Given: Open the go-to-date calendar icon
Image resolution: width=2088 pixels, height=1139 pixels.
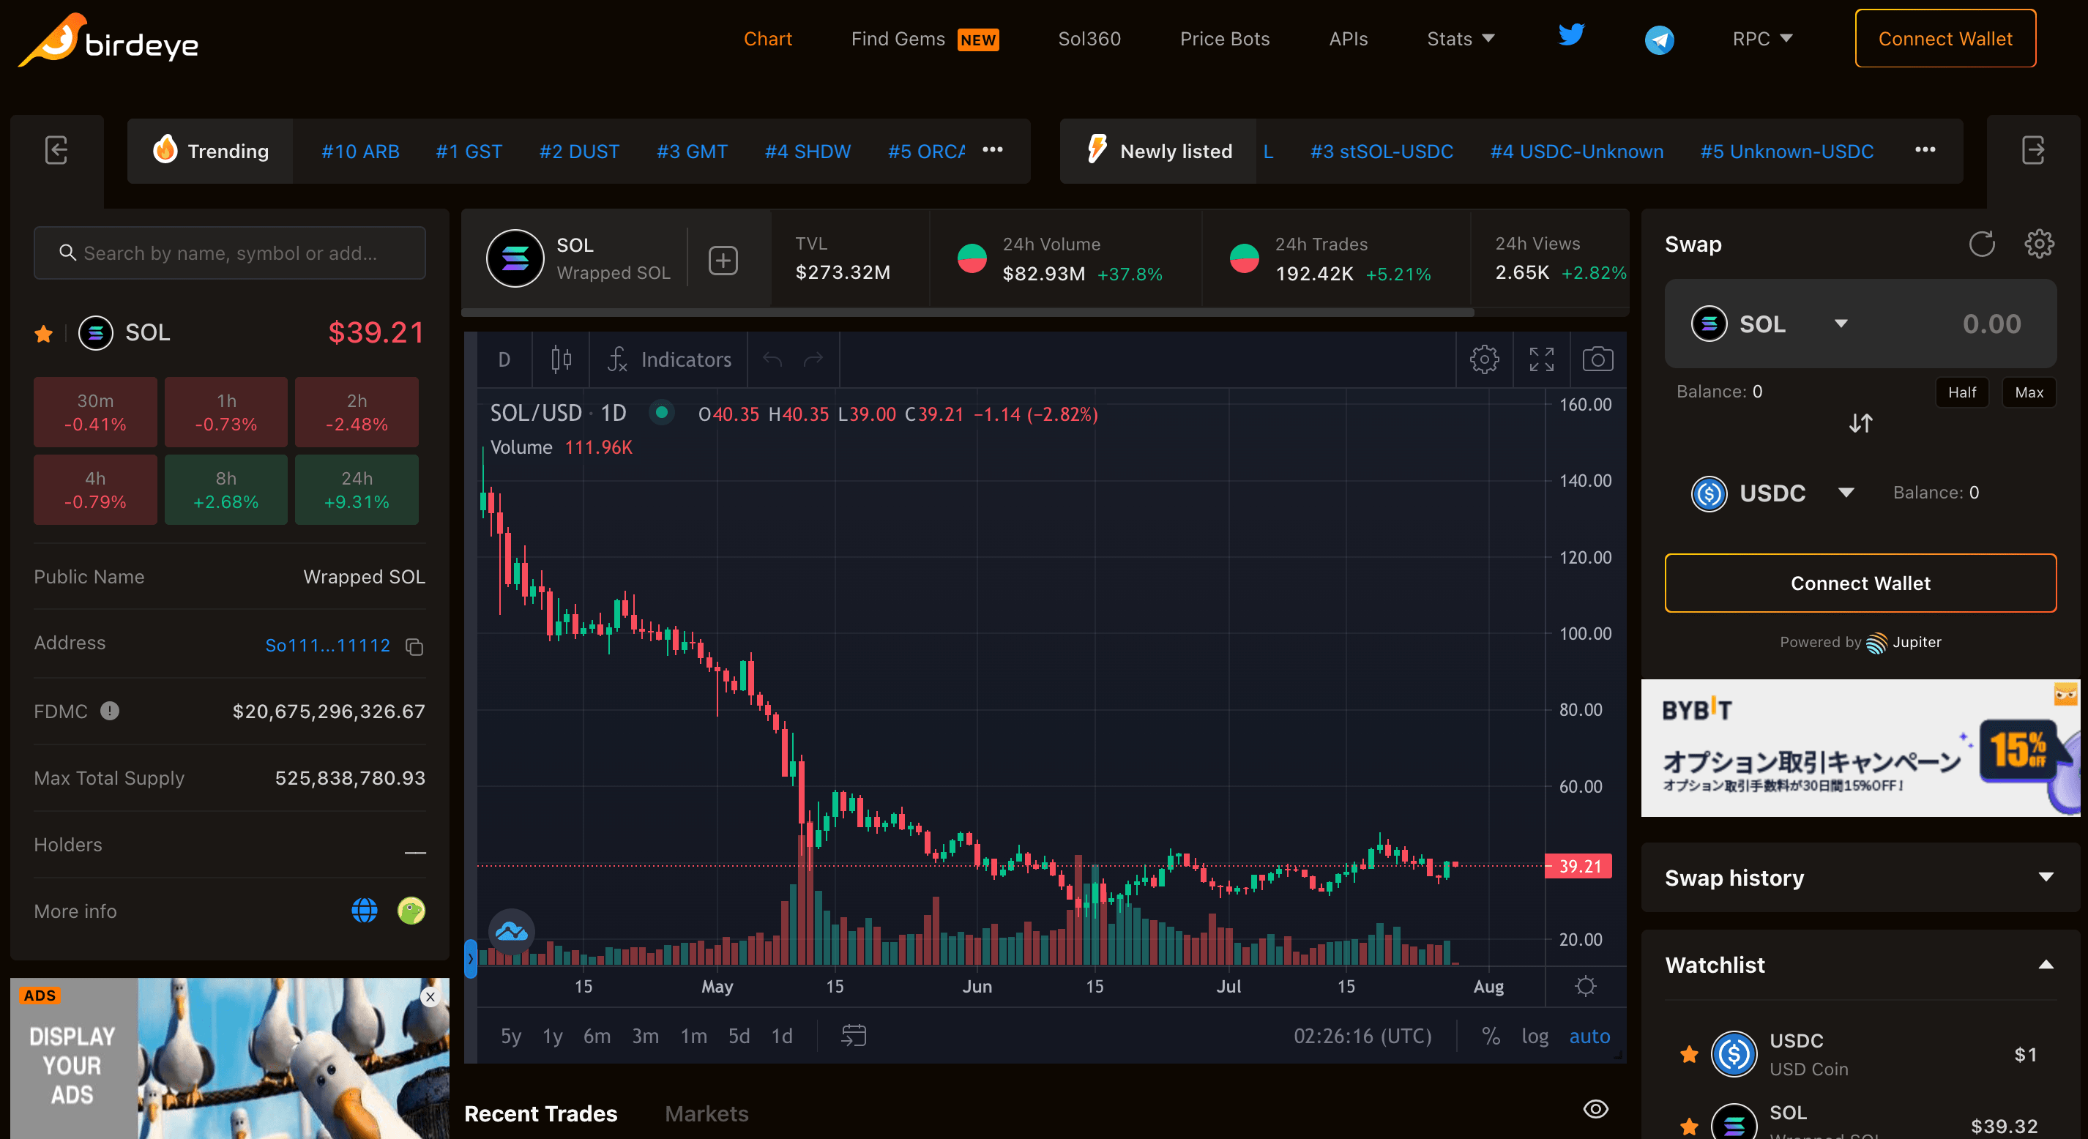Looking at the screenshot, I should [x=854, y=1035].
